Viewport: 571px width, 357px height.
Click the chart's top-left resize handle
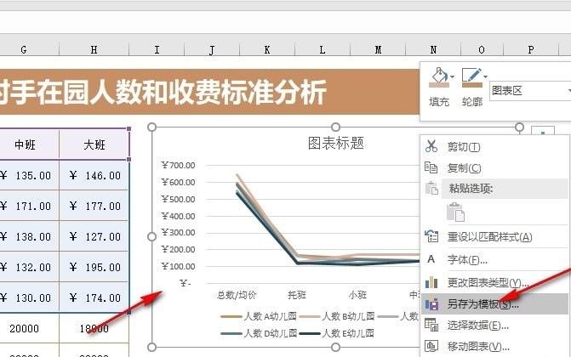tap(152, 127)
